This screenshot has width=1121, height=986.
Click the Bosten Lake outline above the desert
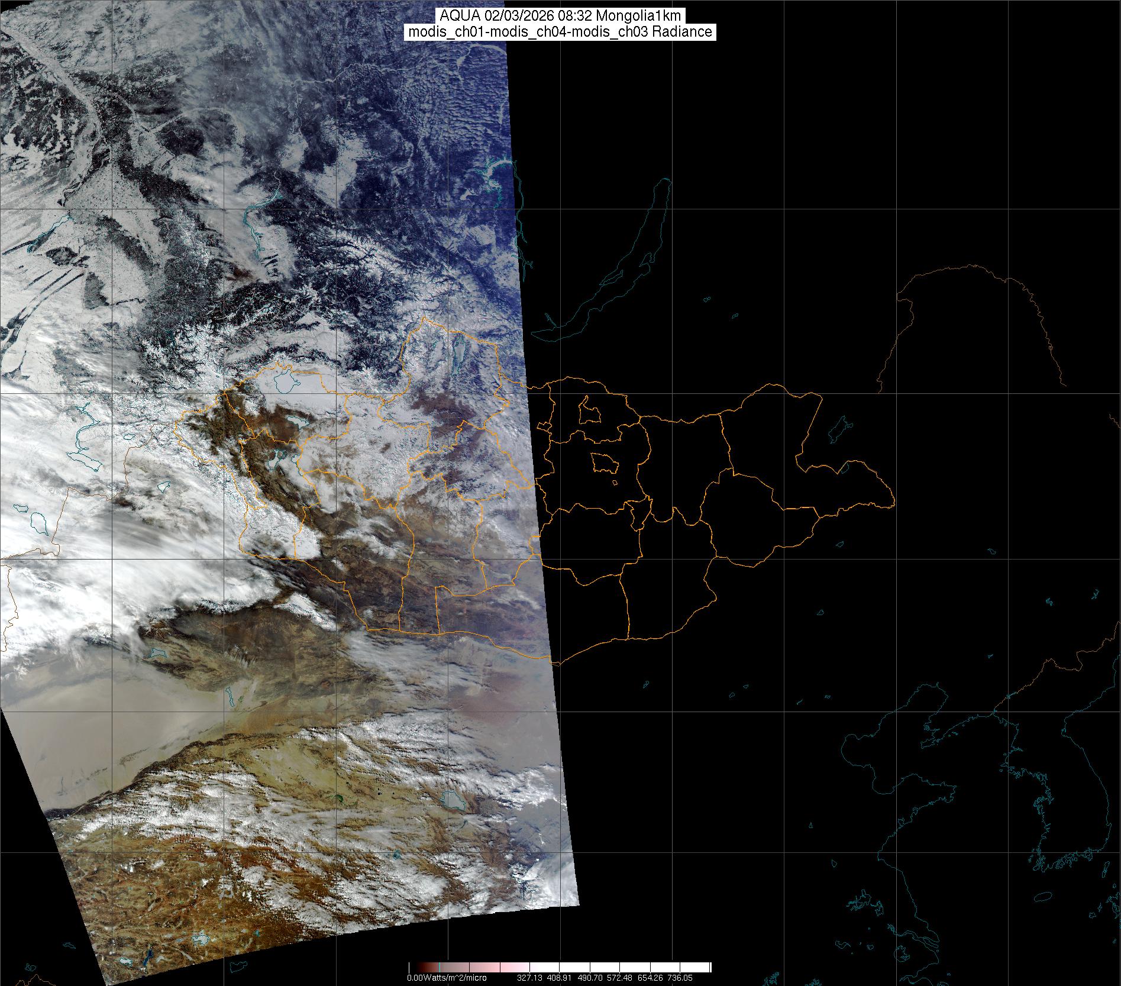coord(156,653)
